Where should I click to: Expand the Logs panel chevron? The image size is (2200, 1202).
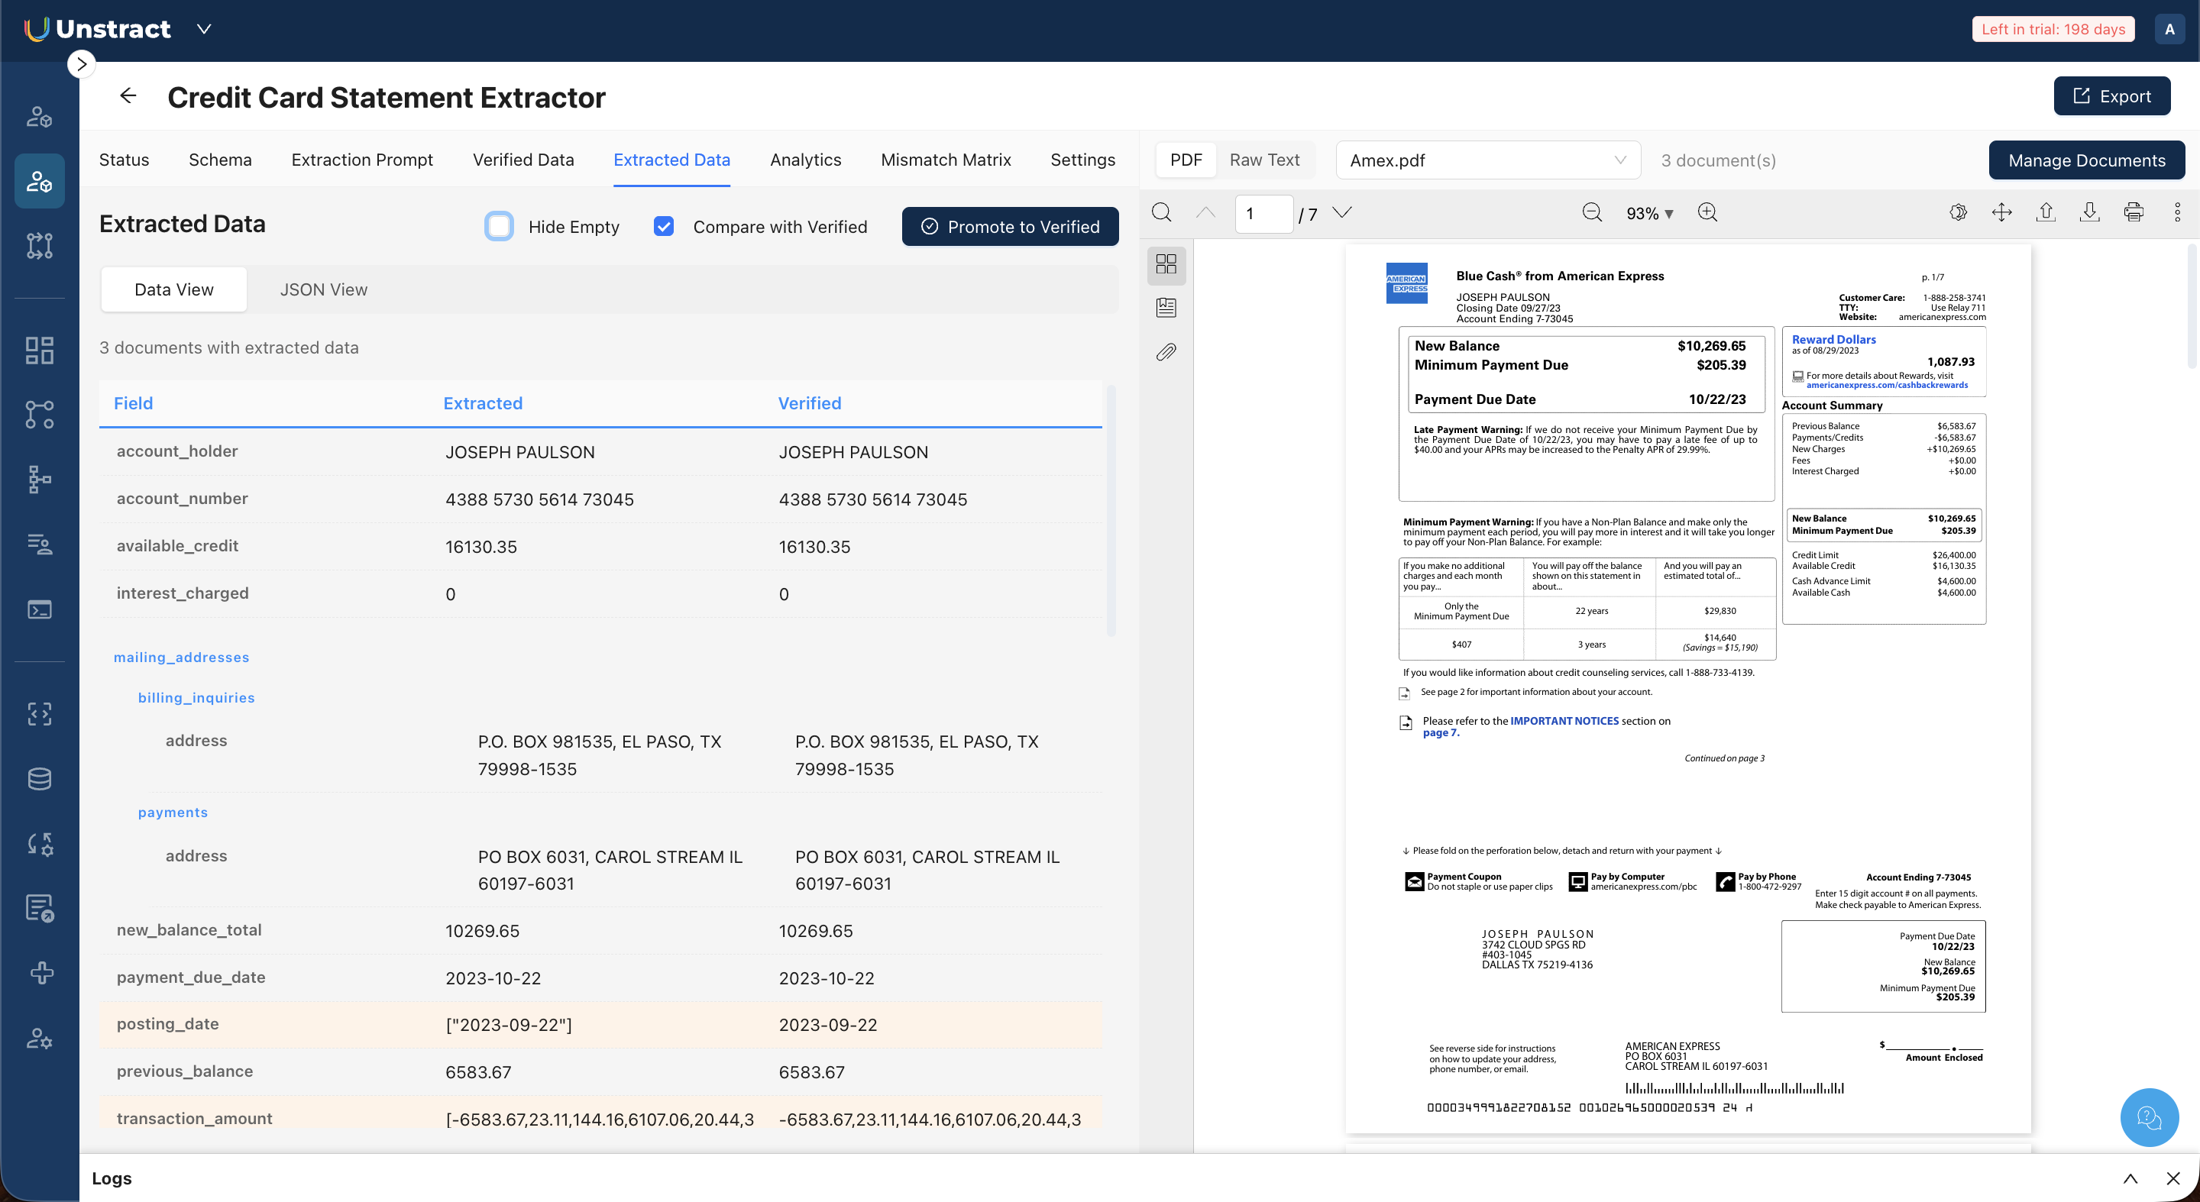pyautogui.click(x=2130, y=1178)
